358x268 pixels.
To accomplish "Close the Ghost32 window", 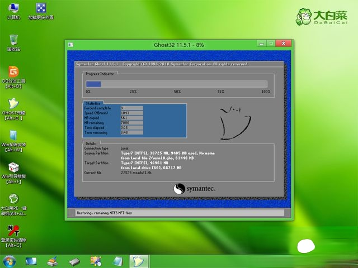I will click(x=284, y=44).
